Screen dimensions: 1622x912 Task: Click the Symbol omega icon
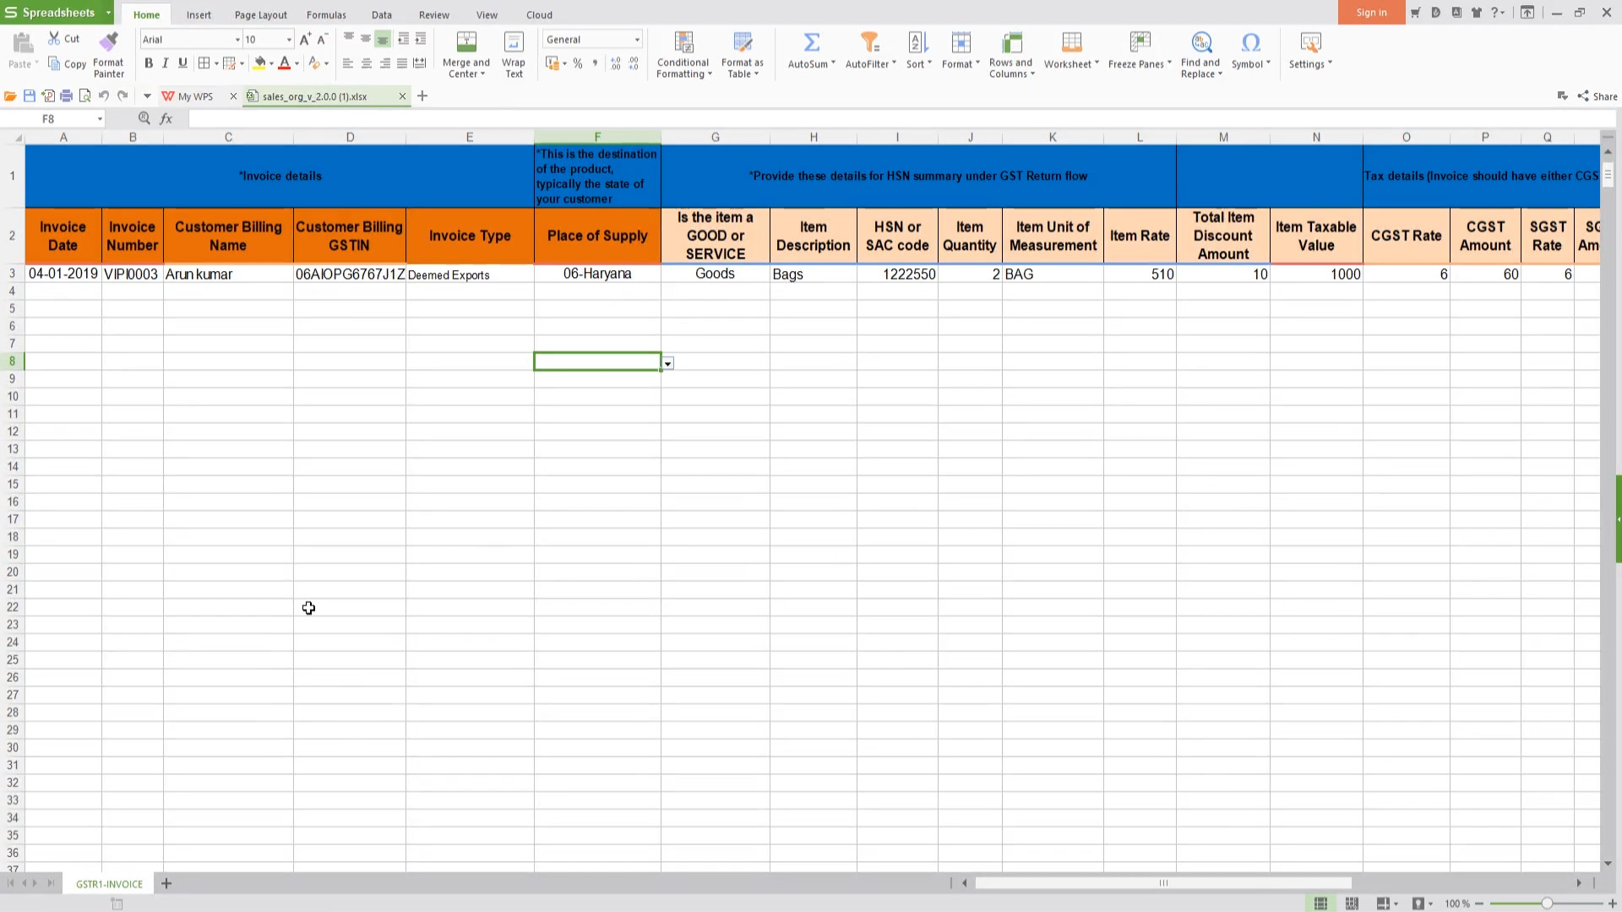1251,42
